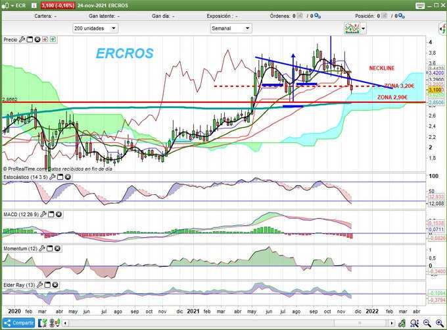
Task: Open Elder Ray settings wrench
Action: point(39,285)
